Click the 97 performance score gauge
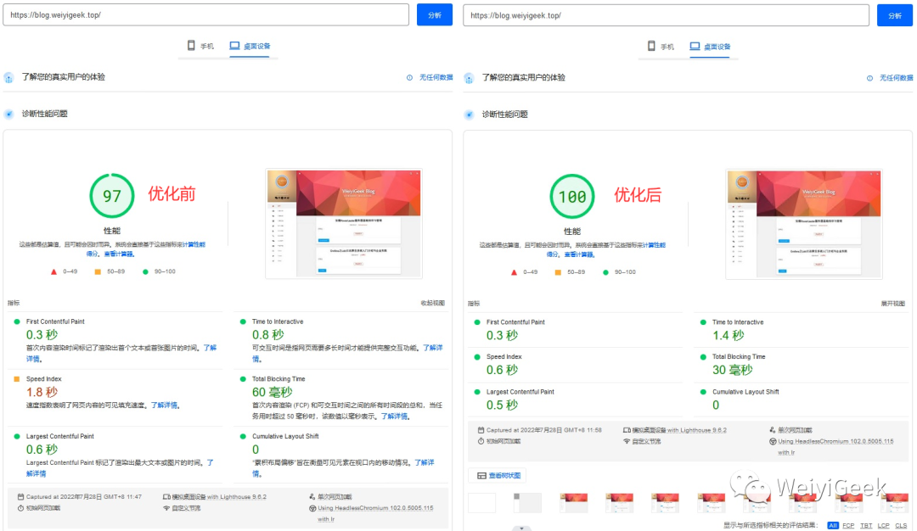Screen dimensions: 917x531 pyautogui.click(x=112, y=196)
